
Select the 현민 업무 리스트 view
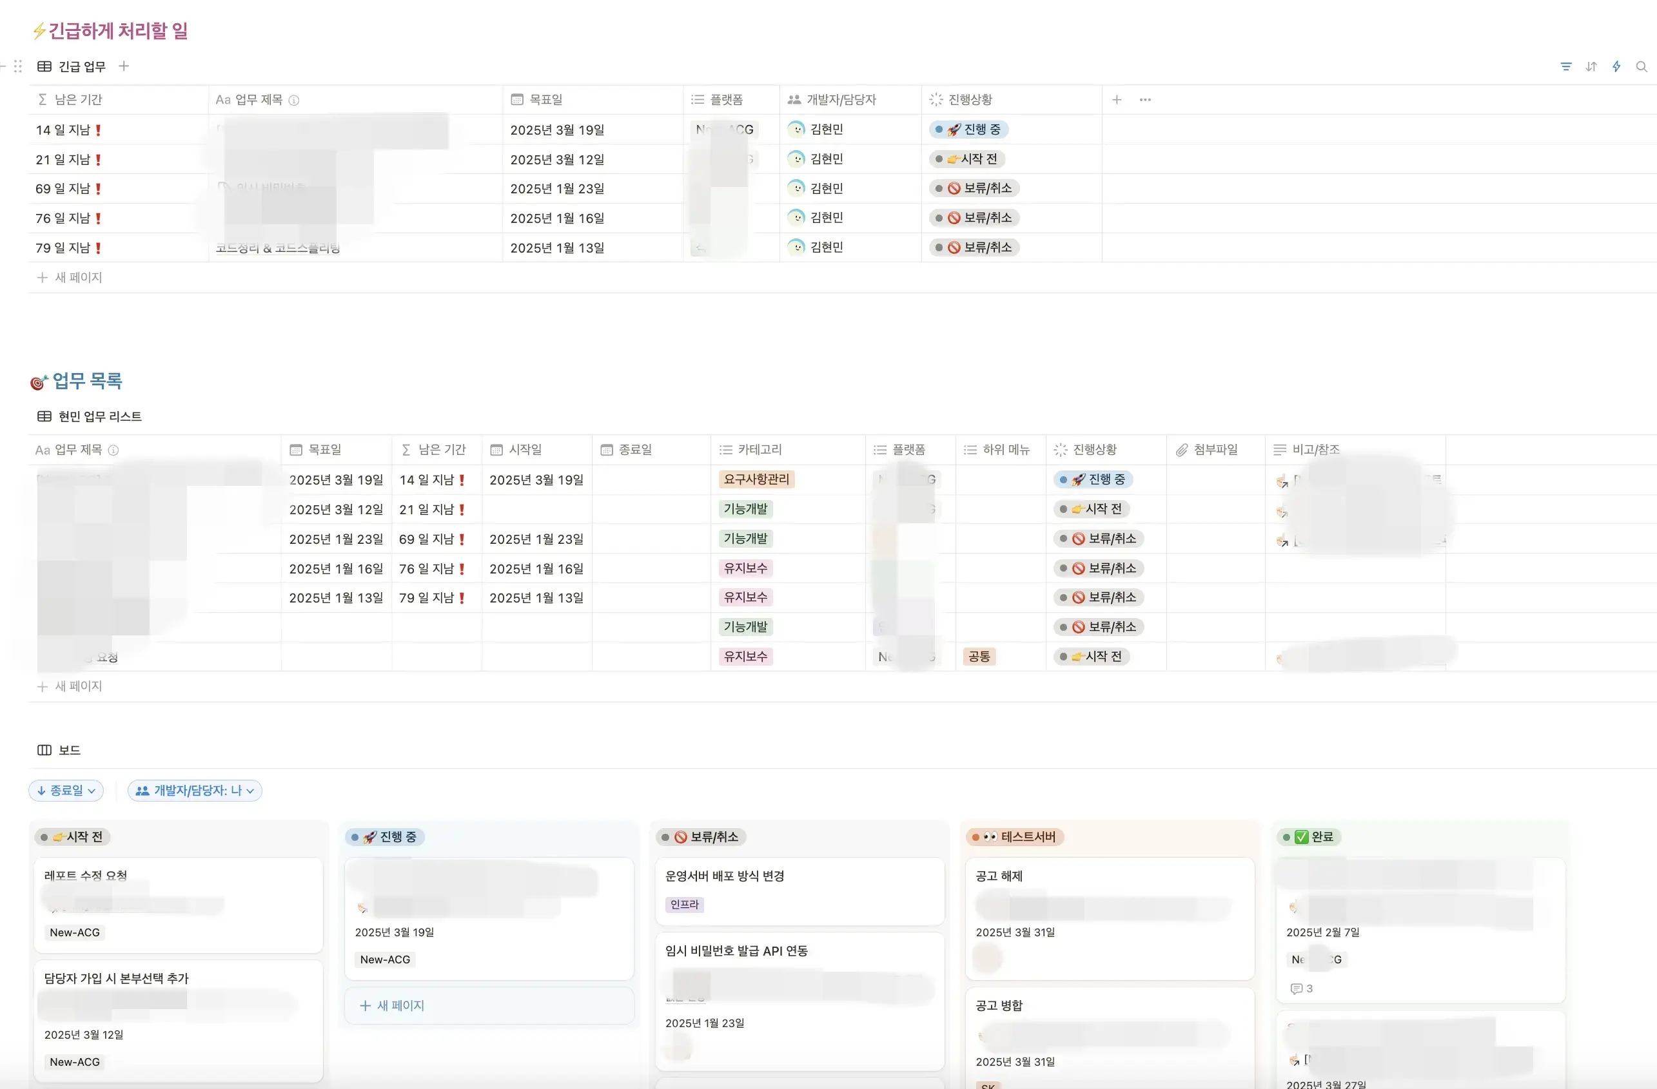pos(90,416)
